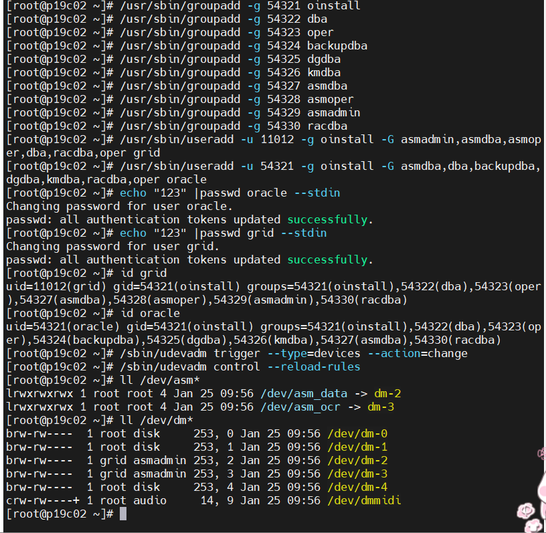Click 'asmadmin' group in dm-3 row

[160, 474]
